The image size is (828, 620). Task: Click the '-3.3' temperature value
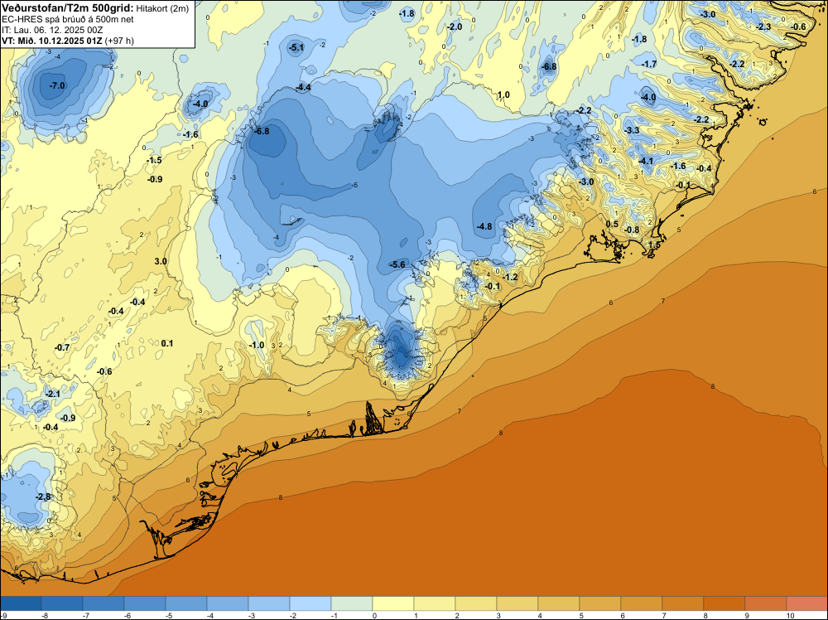[x=632, y=130]
